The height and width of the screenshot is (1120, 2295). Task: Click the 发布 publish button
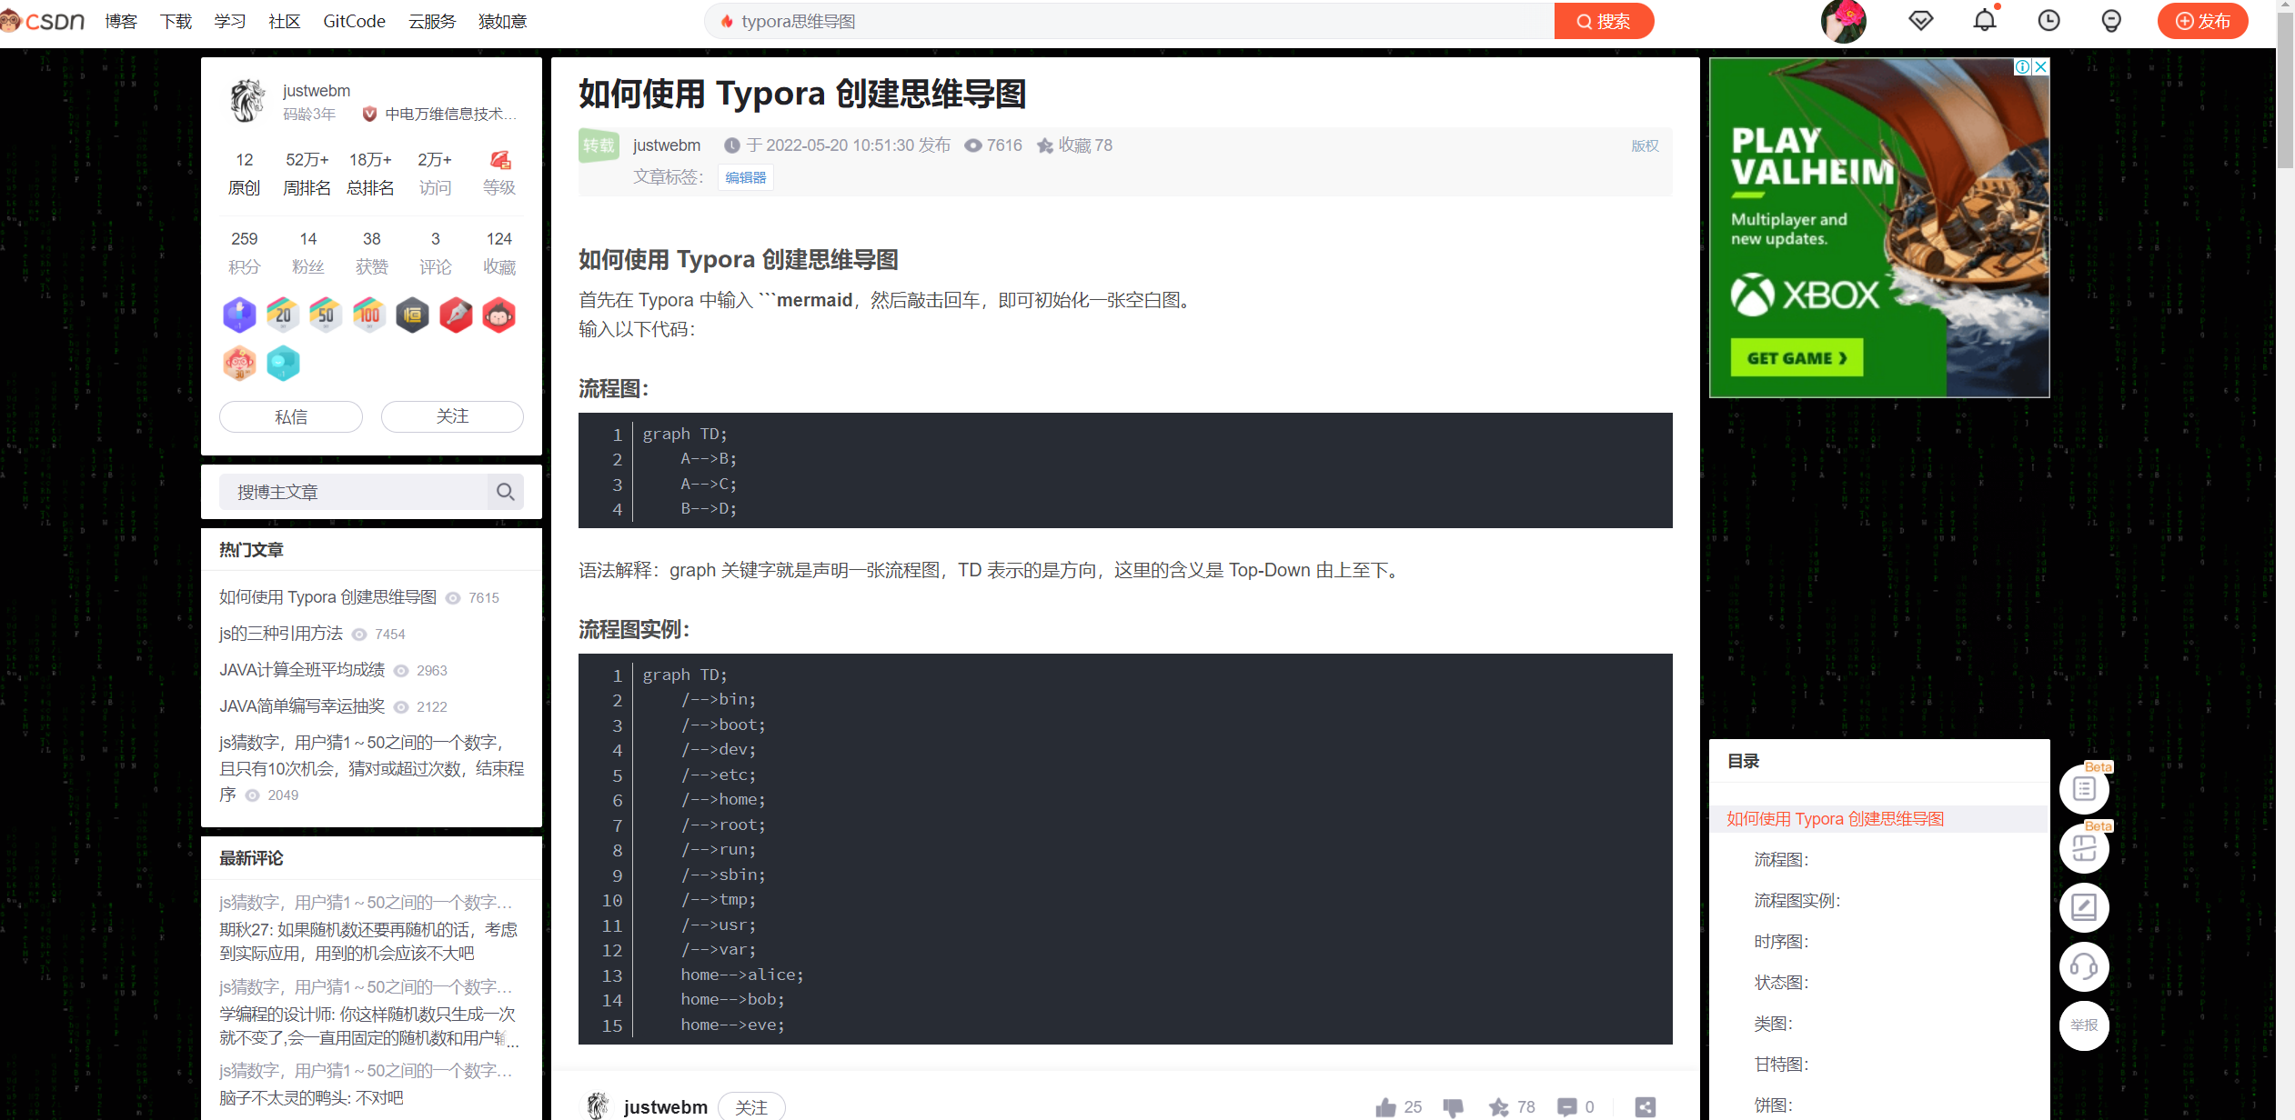[2202, 21]
